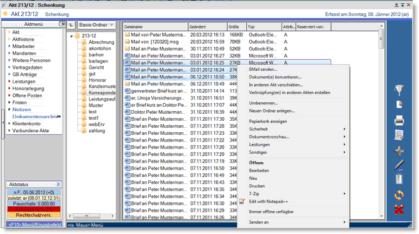Expand the Sonstiges submenu

pyautogui.click(x=344, y=152)
